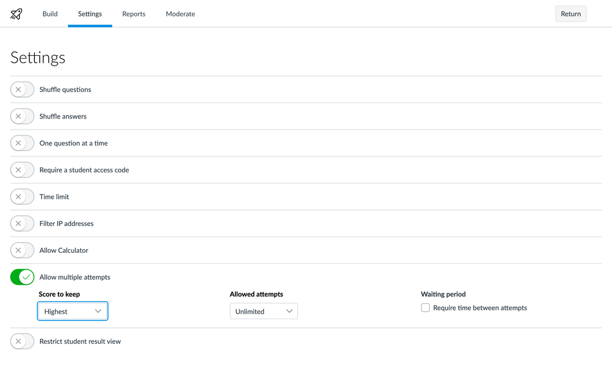
Task: Turn on Shuffle answers switch
Action: [22, 117]
